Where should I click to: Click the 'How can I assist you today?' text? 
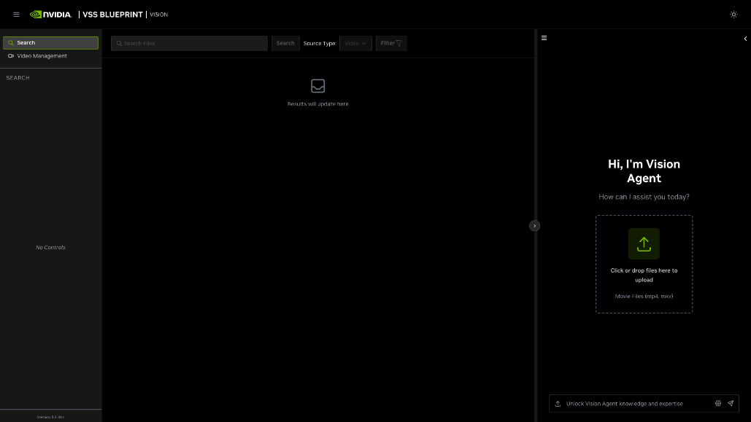(x=644, y=197)
